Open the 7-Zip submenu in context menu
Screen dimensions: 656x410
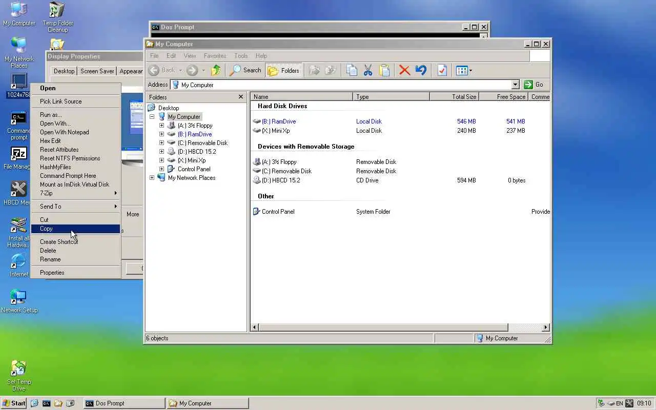click(75, 193)
